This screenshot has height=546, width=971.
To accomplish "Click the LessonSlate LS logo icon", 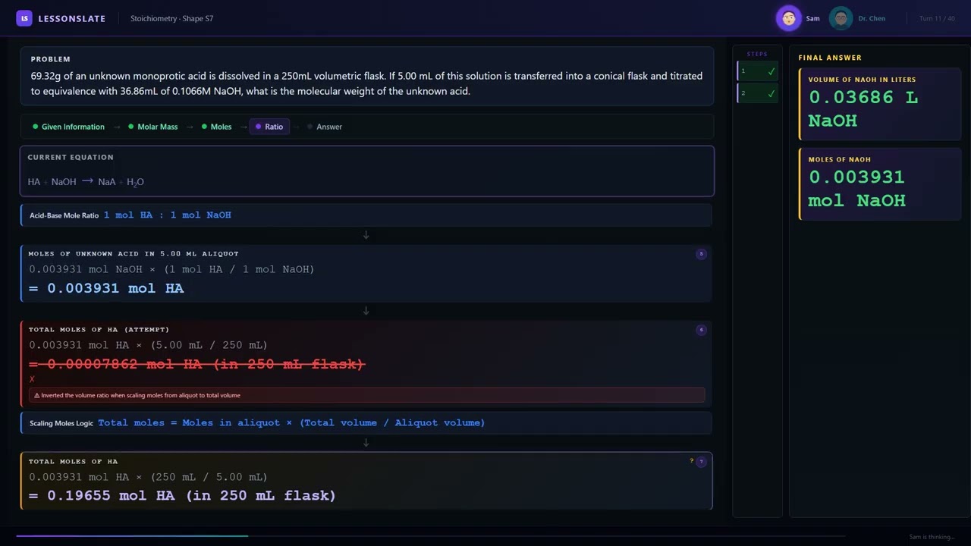I will [x=24, y=18].
